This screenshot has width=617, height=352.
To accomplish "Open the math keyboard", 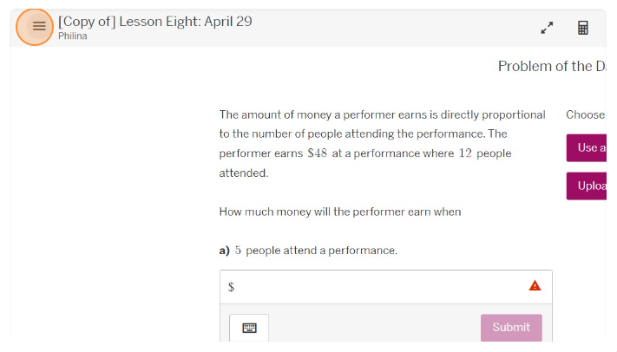I will 249,328.
